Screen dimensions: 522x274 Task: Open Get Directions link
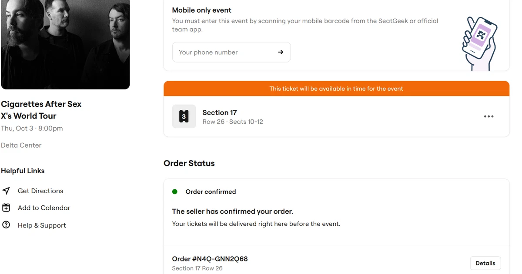coord(40,191)
